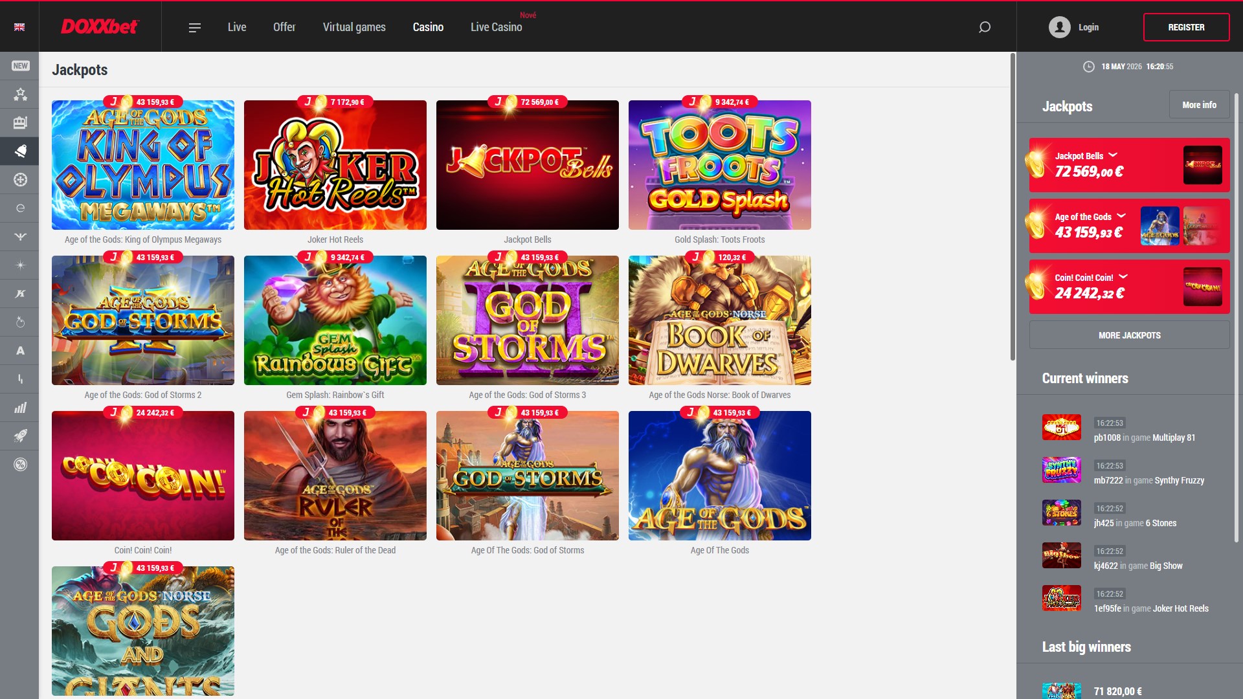Open the percent bonus sidebar icon

[20, 465]
